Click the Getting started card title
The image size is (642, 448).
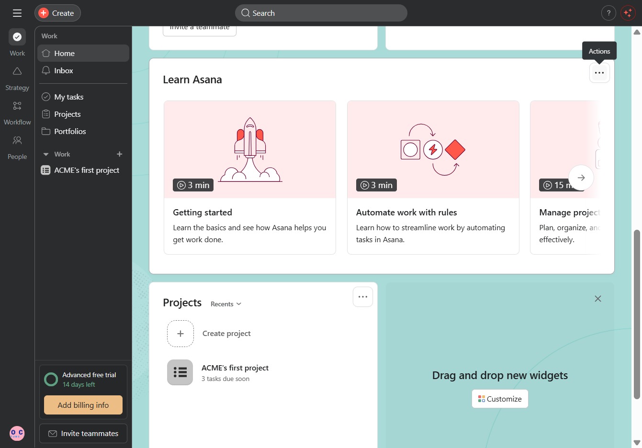point(203,213)
